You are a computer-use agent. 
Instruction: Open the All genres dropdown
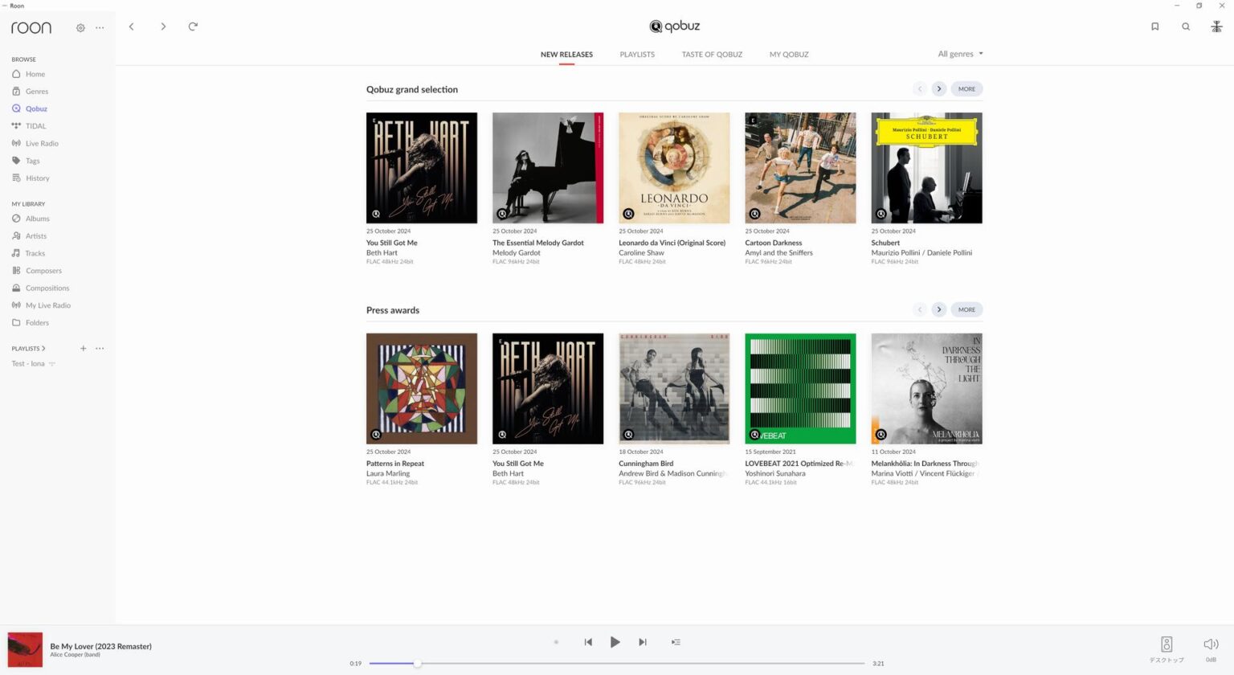pos(959,54)
